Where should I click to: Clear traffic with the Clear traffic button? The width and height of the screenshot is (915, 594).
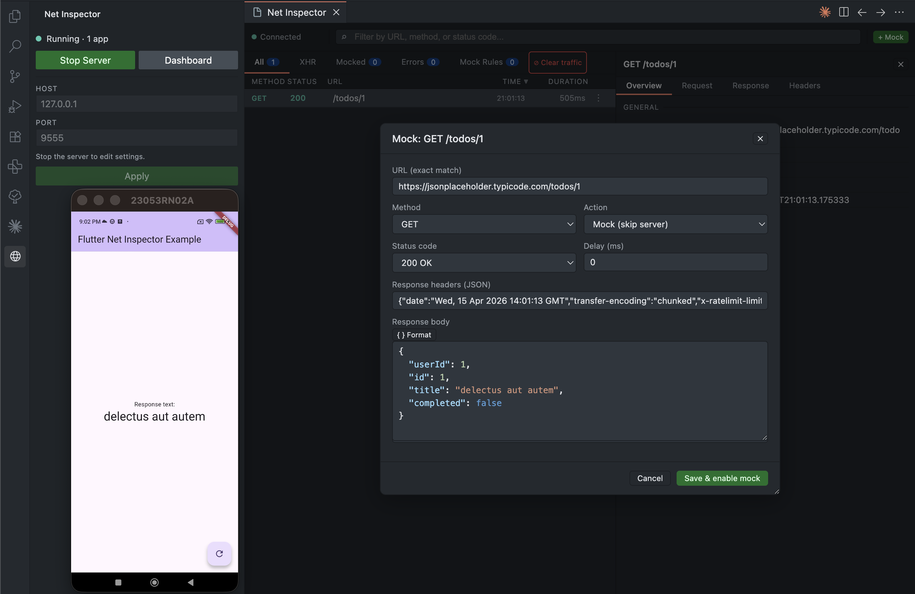[x=558, y=62]
